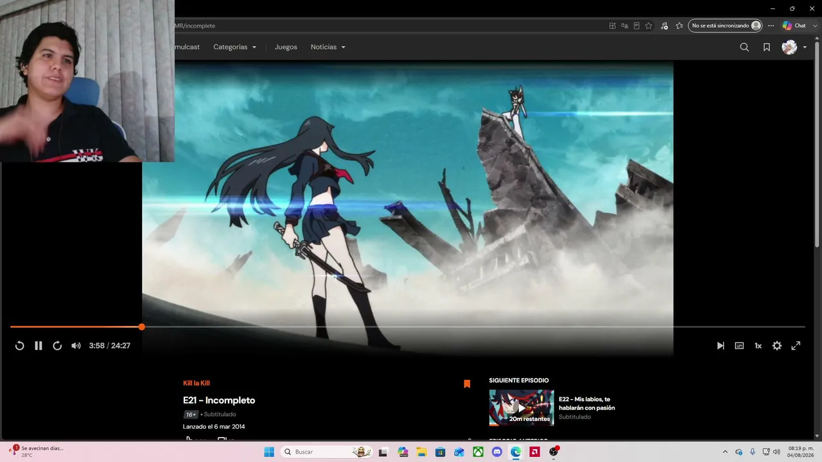Open Task View from the taskbar

tap(383, 452)
